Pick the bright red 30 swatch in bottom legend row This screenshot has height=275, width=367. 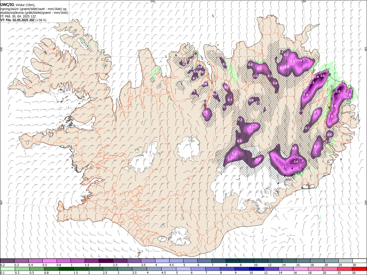(x=359, y=269)
